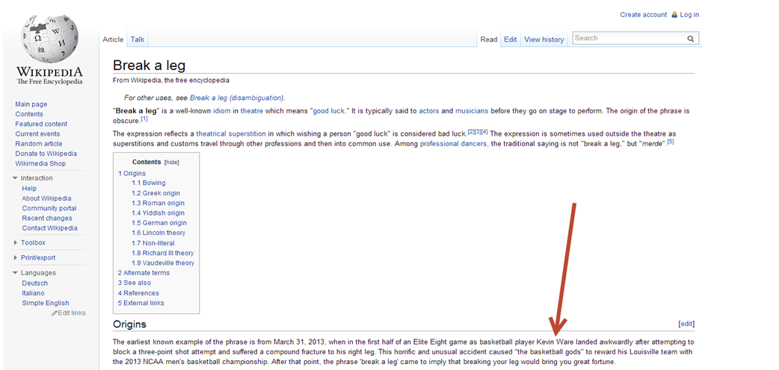The width and height of the screenshot is (779, 370).
Task: Click citation reference [1] after obscure
Action: point(144,119)
